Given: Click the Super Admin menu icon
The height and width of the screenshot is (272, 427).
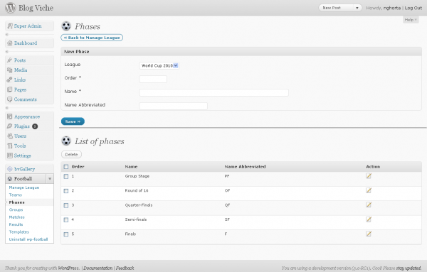Looking at the screenshot, I should (10, 26).
